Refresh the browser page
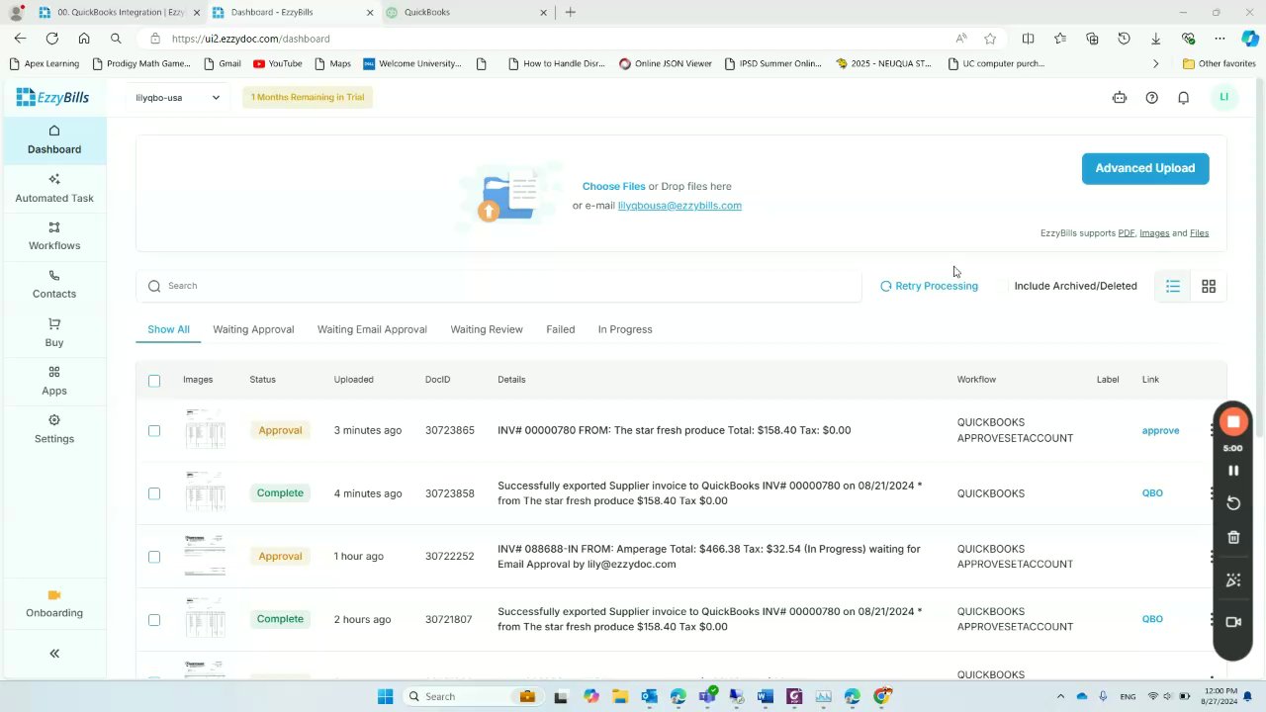The image size is (1266, 712). [x=51, y=39]
